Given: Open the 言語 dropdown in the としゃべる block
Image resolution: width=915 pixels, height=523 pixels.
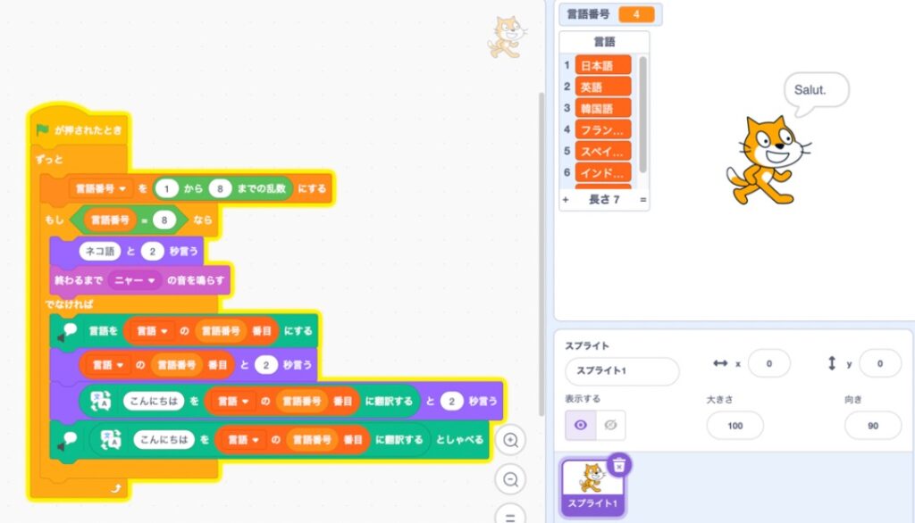Looking at the screenshot, I should click(243, 440).
